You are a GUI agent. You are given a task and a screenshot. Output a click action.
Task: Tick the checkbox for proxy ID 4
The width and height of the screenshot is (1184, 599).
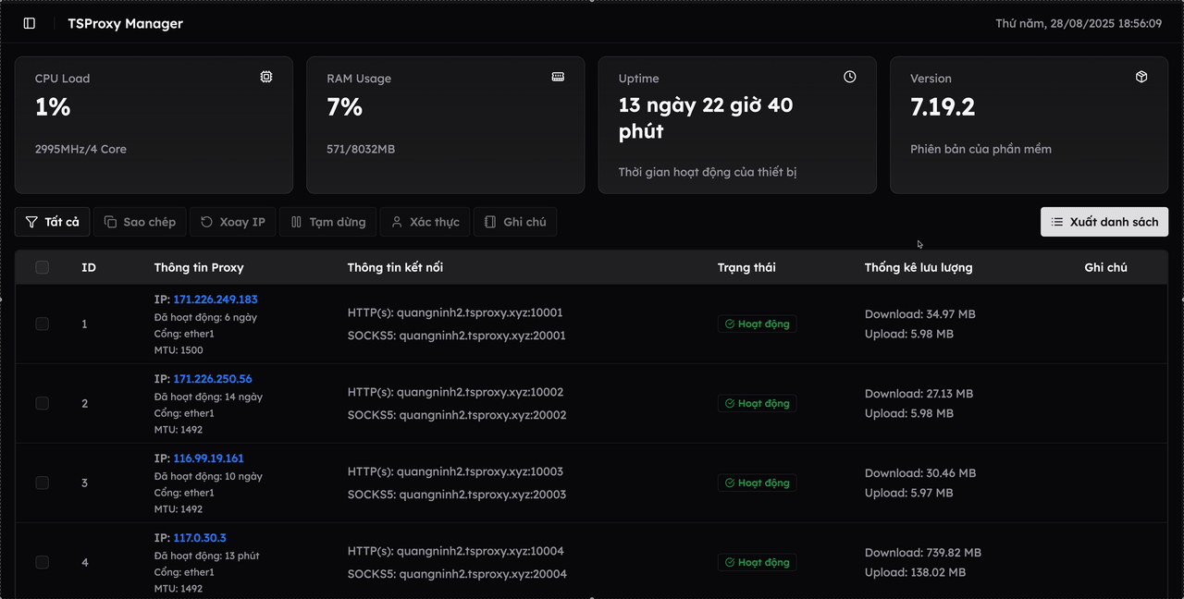pos(42,562)
